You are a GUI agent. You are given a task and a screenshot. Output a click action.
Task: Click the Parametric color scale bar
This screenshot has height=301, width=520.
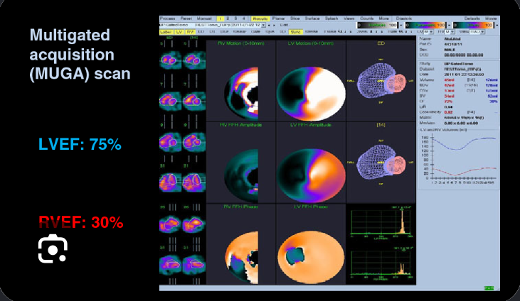(x=425, y=25)
